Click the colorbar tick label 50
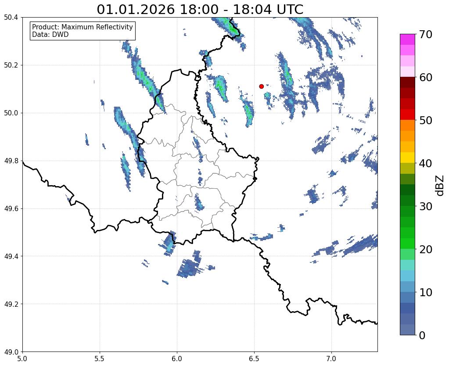Screen dimensions: 449x366 425,120
